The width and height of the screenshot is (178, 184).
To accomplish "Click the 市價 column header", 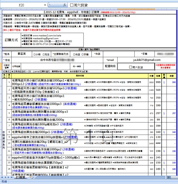I will click(x=151, y=76).
